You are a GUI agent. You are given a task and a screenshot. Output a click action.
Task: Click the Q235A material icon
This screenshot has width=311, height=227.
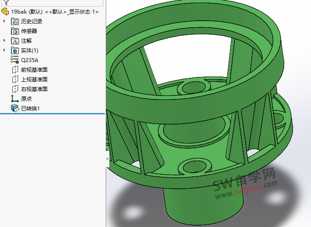click(x=15, y=60)
